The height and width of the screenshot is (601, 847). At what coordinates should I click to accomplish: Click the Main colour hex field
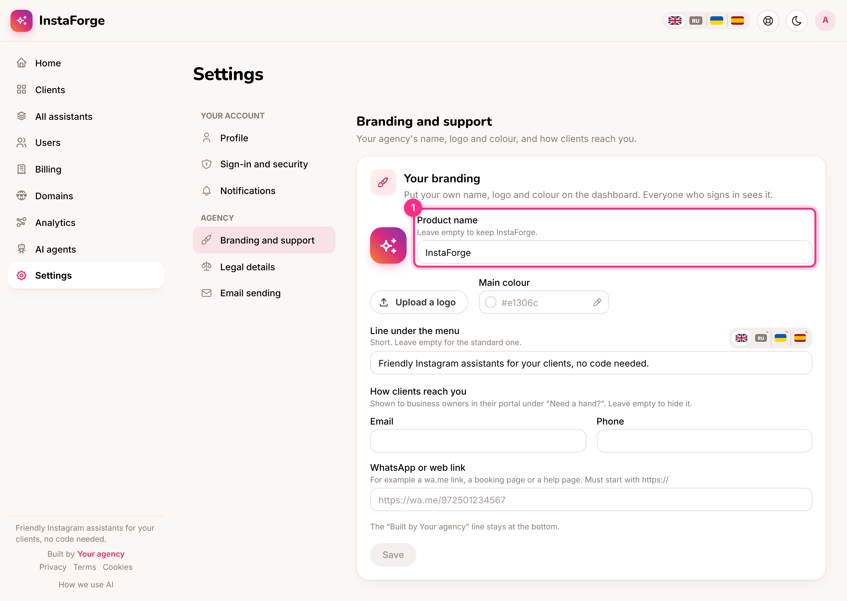[544, 302]
